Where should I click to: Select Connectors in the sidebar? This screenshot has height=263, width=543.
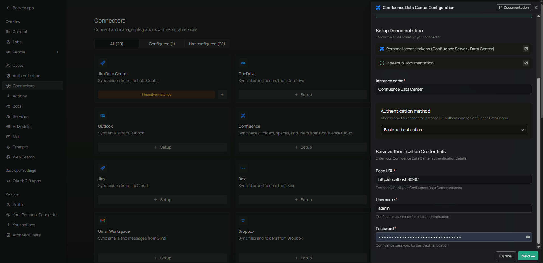33,86
